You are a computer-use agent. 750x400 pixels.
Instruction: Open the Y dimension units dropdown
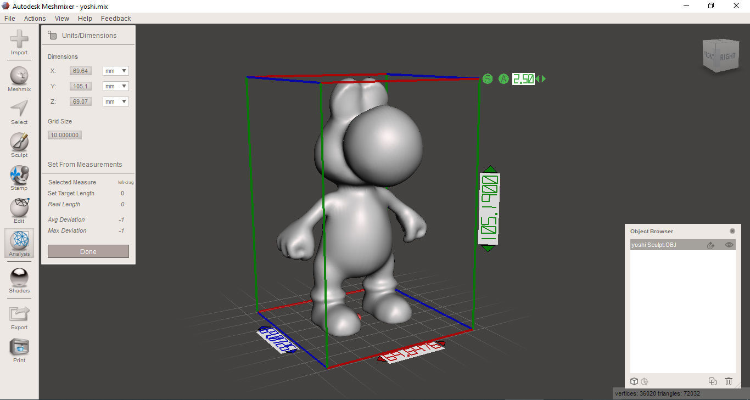pos(116,86)
